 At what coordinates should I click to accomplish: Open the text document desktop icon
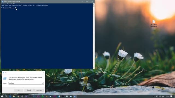click(154, 23)
